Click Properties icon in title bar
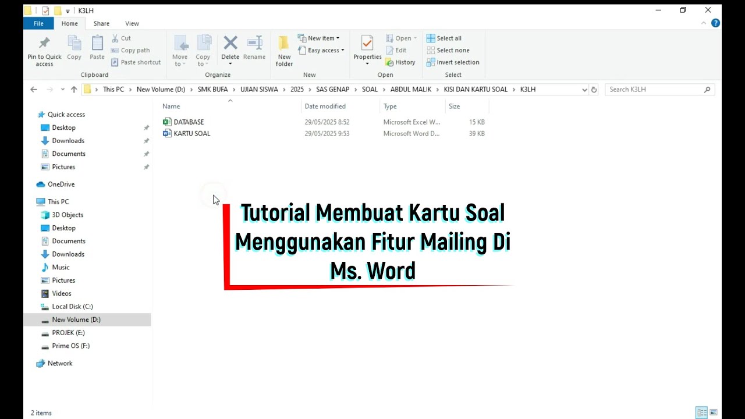Image resolution: width=745 pixels, height=419 pixels. [x=46, y=10]
